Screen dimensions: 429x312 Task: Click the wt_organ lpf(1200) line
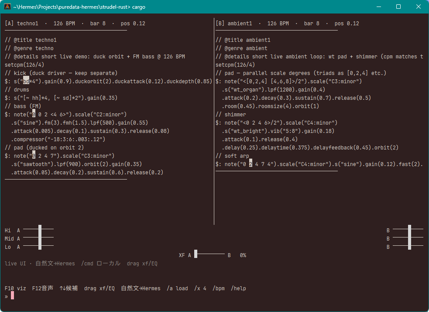point(274,90)
